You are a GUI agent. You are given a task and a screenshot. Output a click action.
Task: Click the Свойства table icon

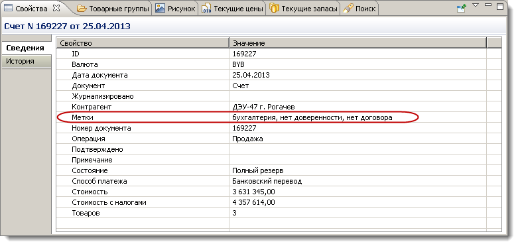pos(8,9)
